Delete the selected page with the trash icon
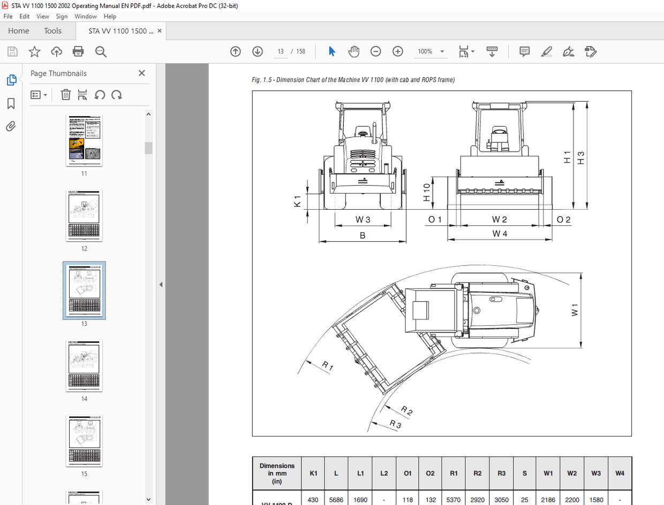 pos(65,95)
